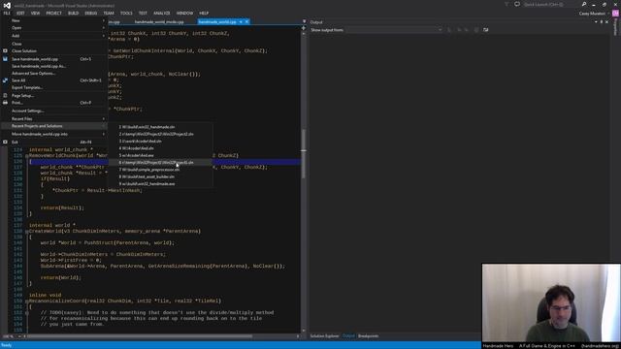
Task: Click the Page Setup icon
Action: (x=5, y=95)
